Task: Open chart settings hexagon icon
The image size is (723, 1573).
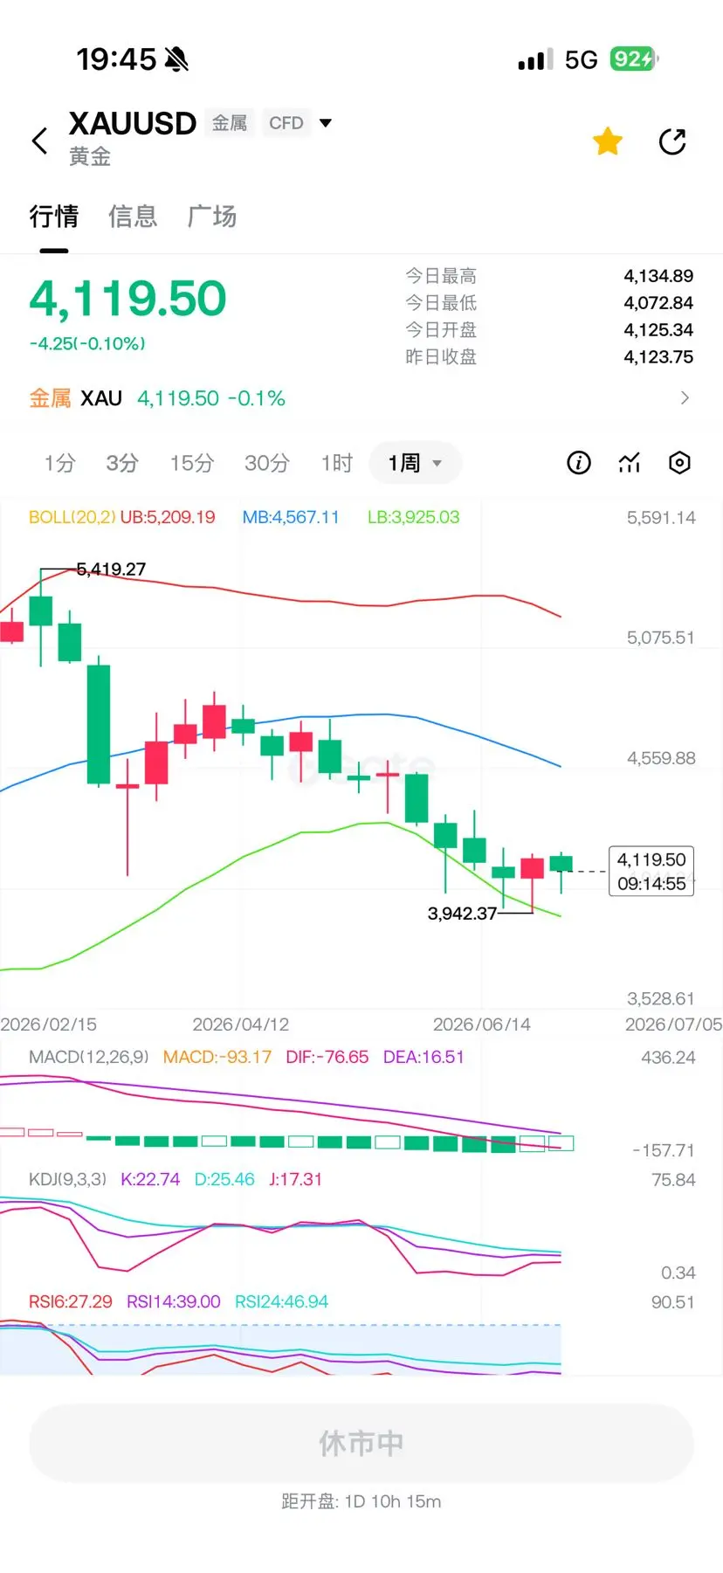Action: click(679, 463)
